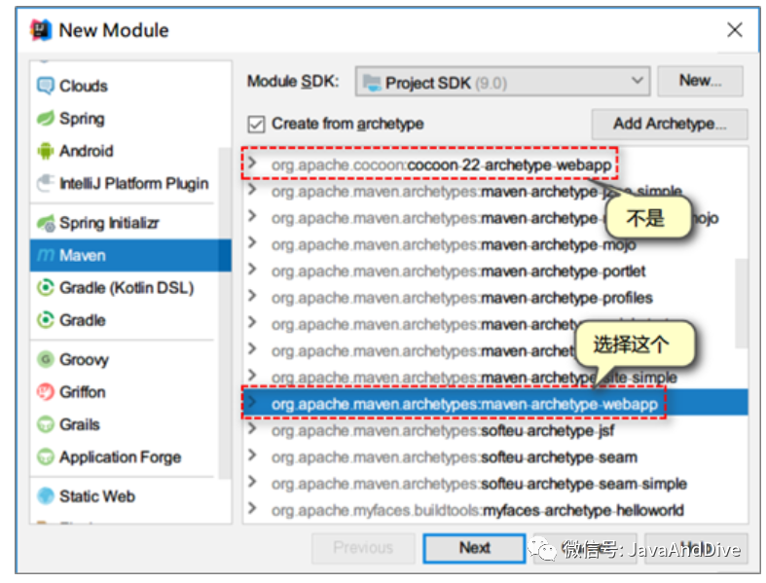Click the Static Web globe icon
Image resolution: width=766 pixels, height=583 pixels.
click(x=46, y=496)
